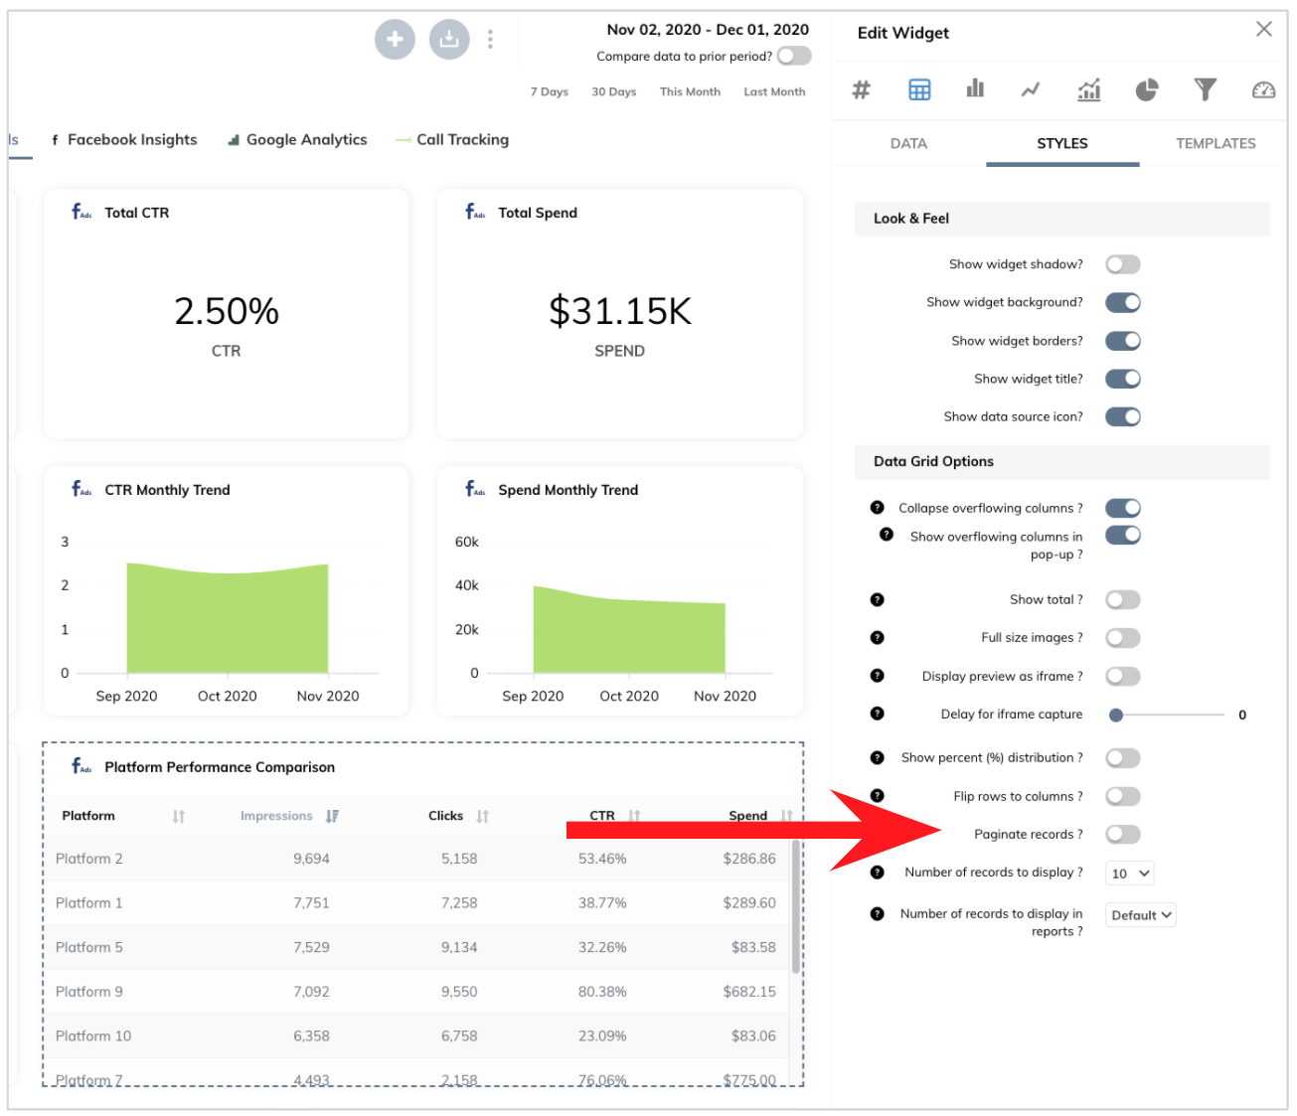Close the Edit Widget panel
Screen dimensions: 1297x1116
tap(1264, 29)
